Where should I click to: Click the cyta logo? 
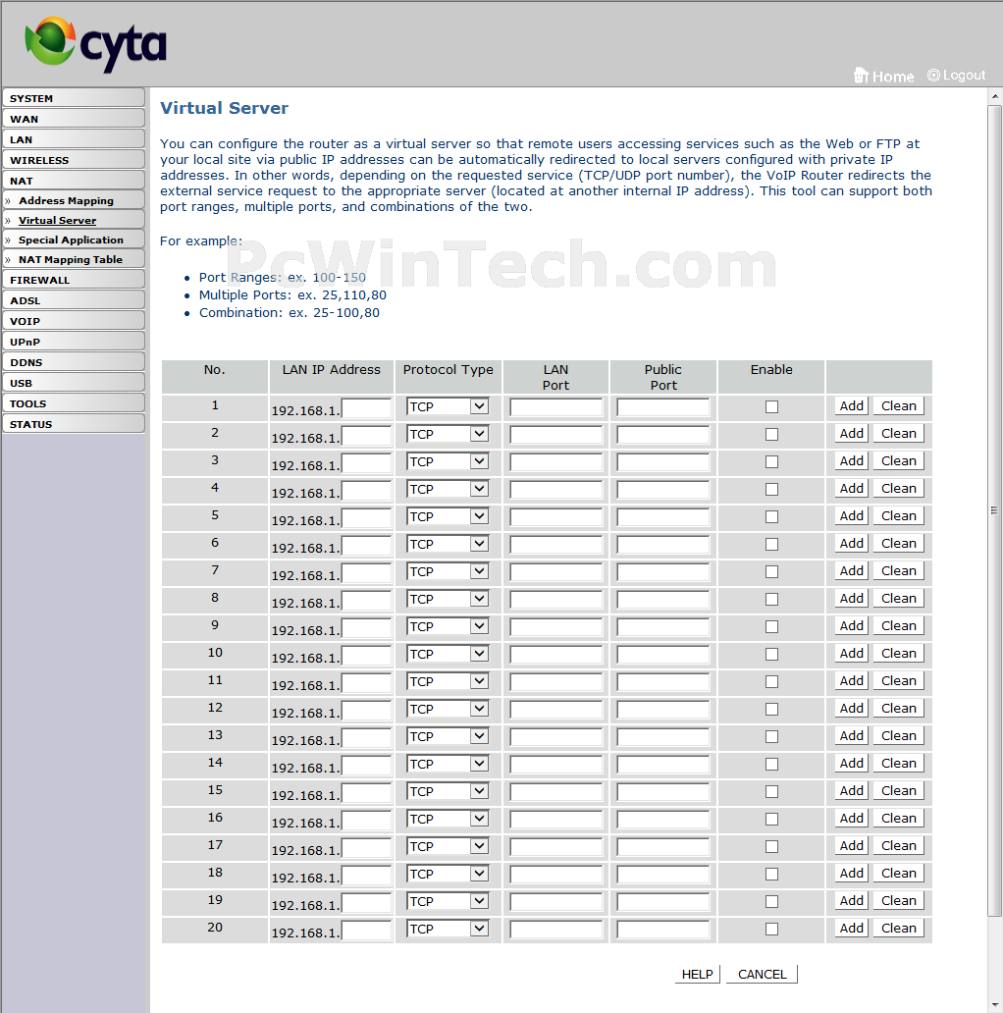pos(95,44)
